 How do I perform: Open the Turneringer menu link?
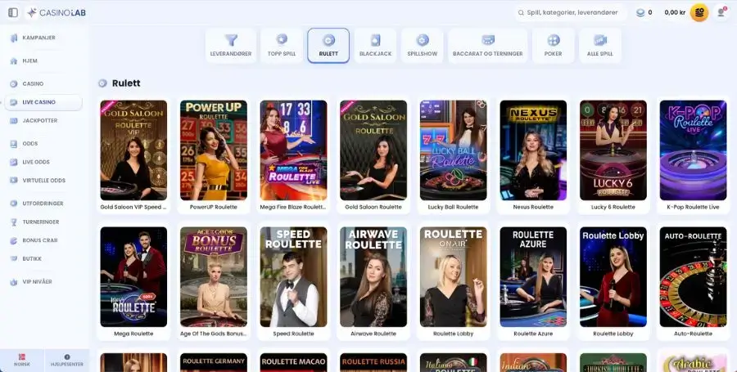(x=41, y=222)
